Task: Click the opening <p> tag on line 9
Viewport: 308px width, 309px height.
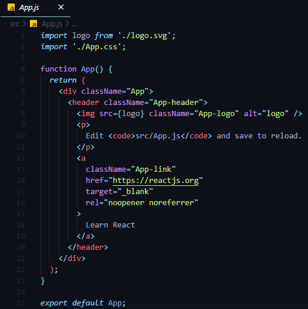Action: click(x=83, y=125)
